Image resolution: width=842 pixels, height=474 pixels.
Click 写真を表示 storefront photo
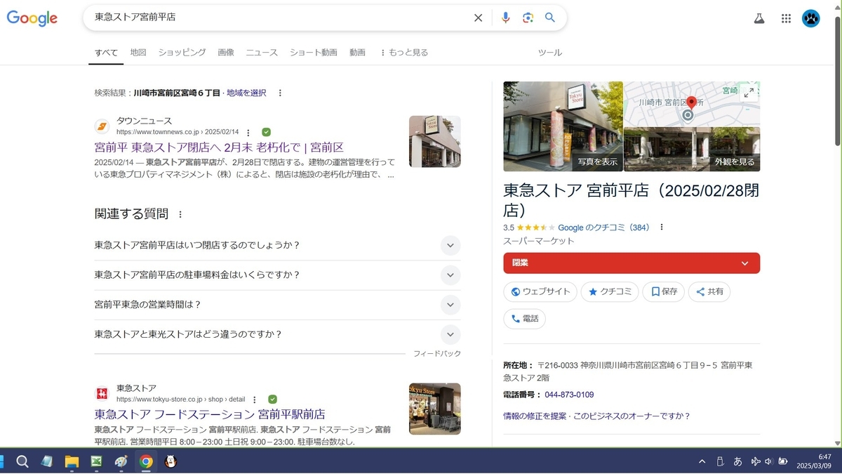click(x=563, y=126)
